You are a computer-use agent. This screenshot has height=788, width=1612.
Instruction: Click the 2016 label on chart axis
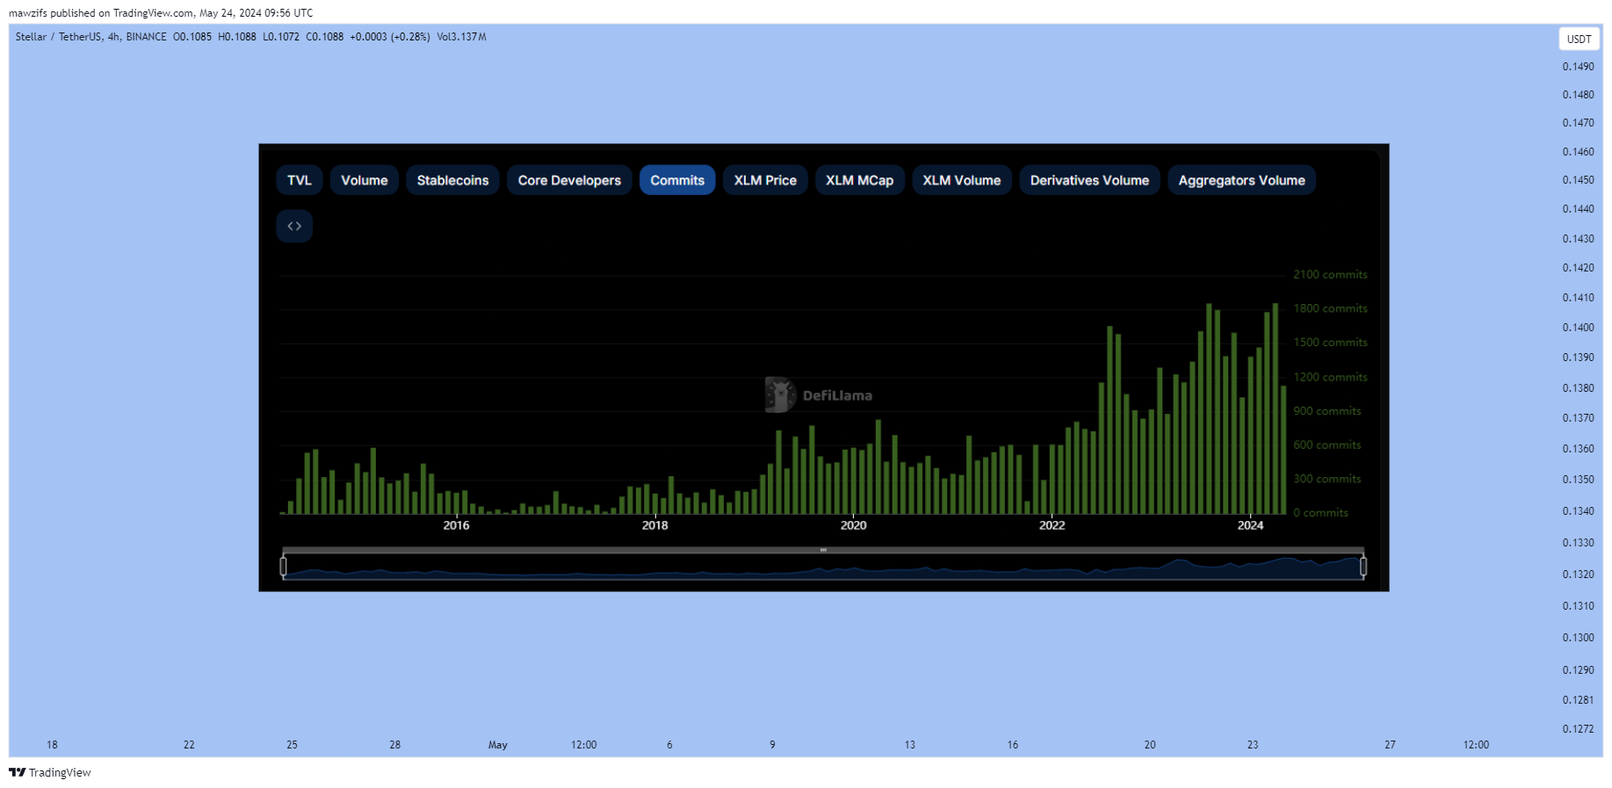[456, 525]
